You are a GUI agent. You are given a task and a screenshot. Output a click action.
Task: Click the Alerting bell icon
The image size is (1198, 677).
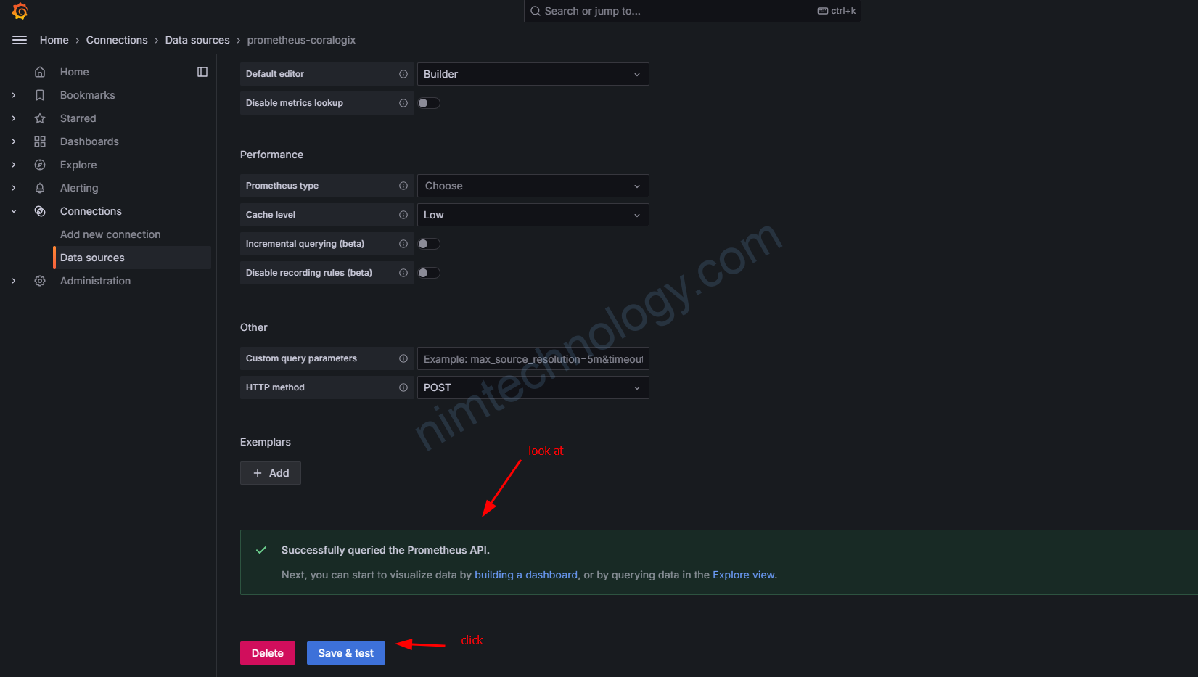pos(40,188)
